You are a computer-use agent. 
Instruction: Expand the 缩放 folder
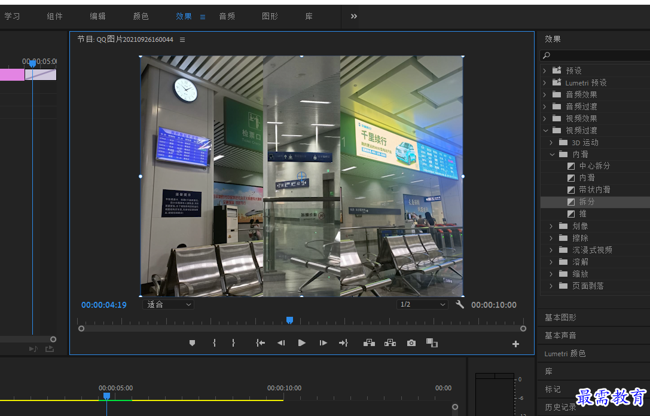(551, 274)
